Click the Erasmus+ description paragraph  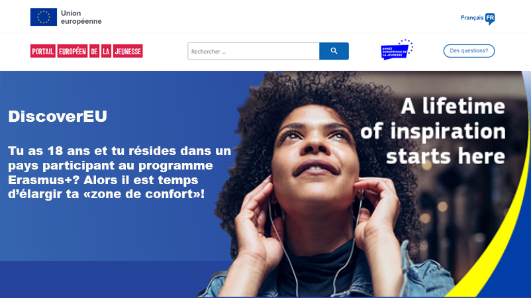[120, 172]
